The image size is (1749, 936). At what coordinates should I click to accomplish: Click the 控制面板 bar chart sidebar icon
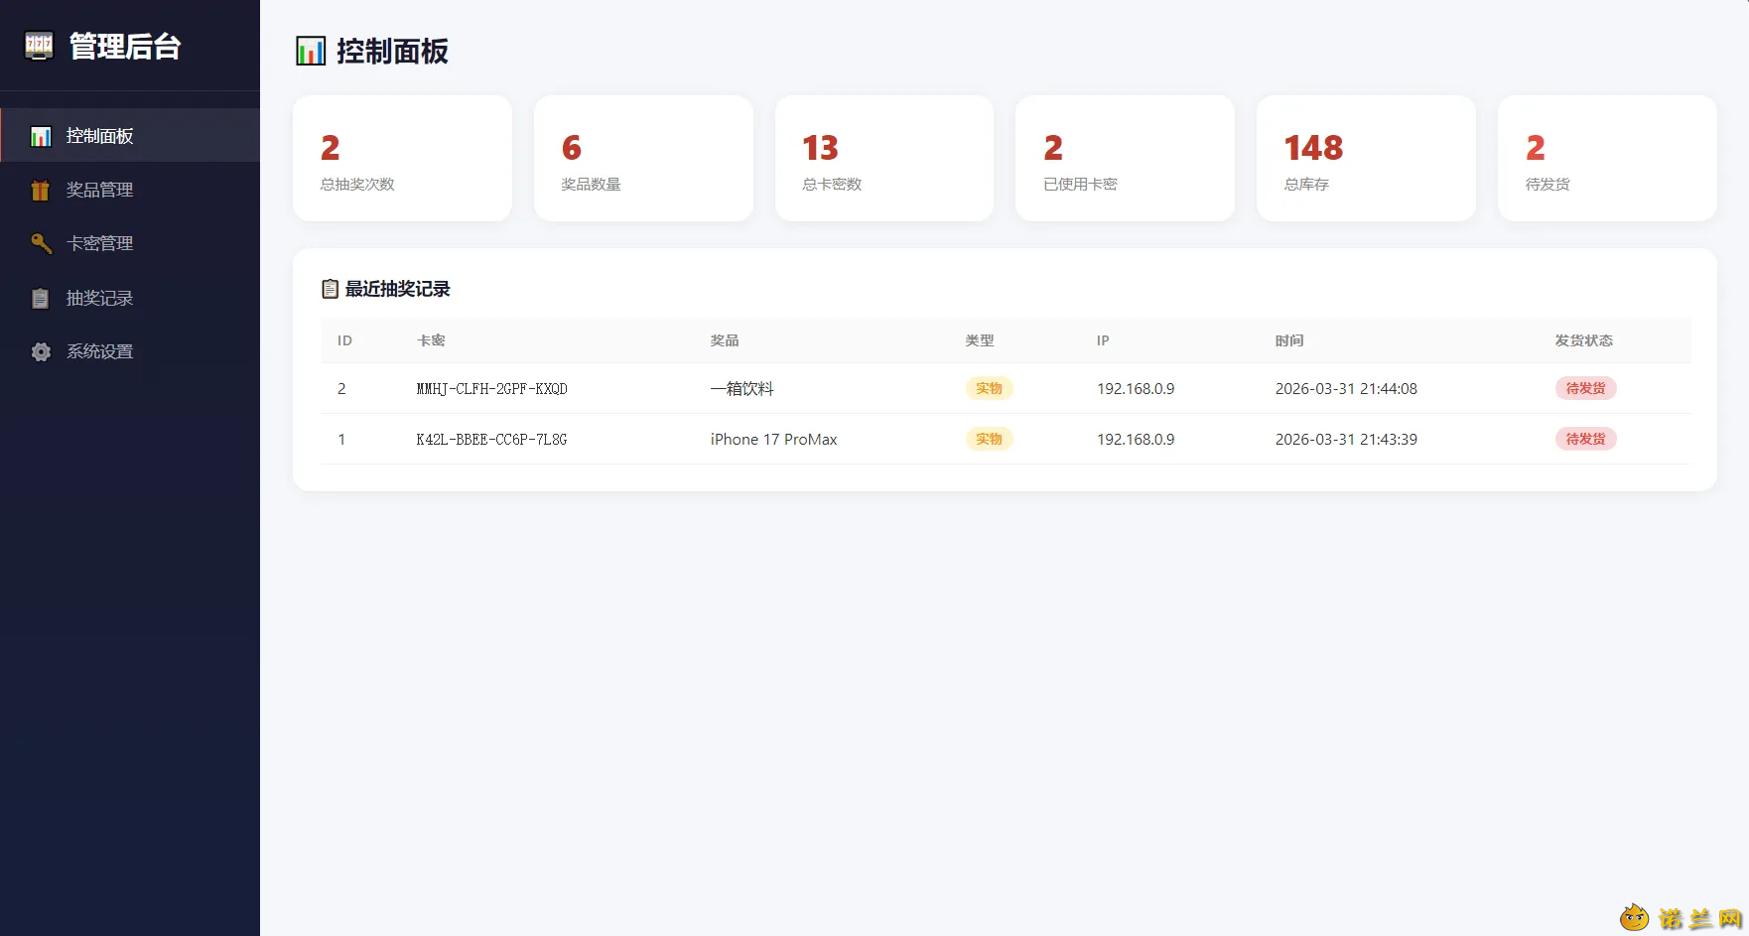[x=41, y=136]
